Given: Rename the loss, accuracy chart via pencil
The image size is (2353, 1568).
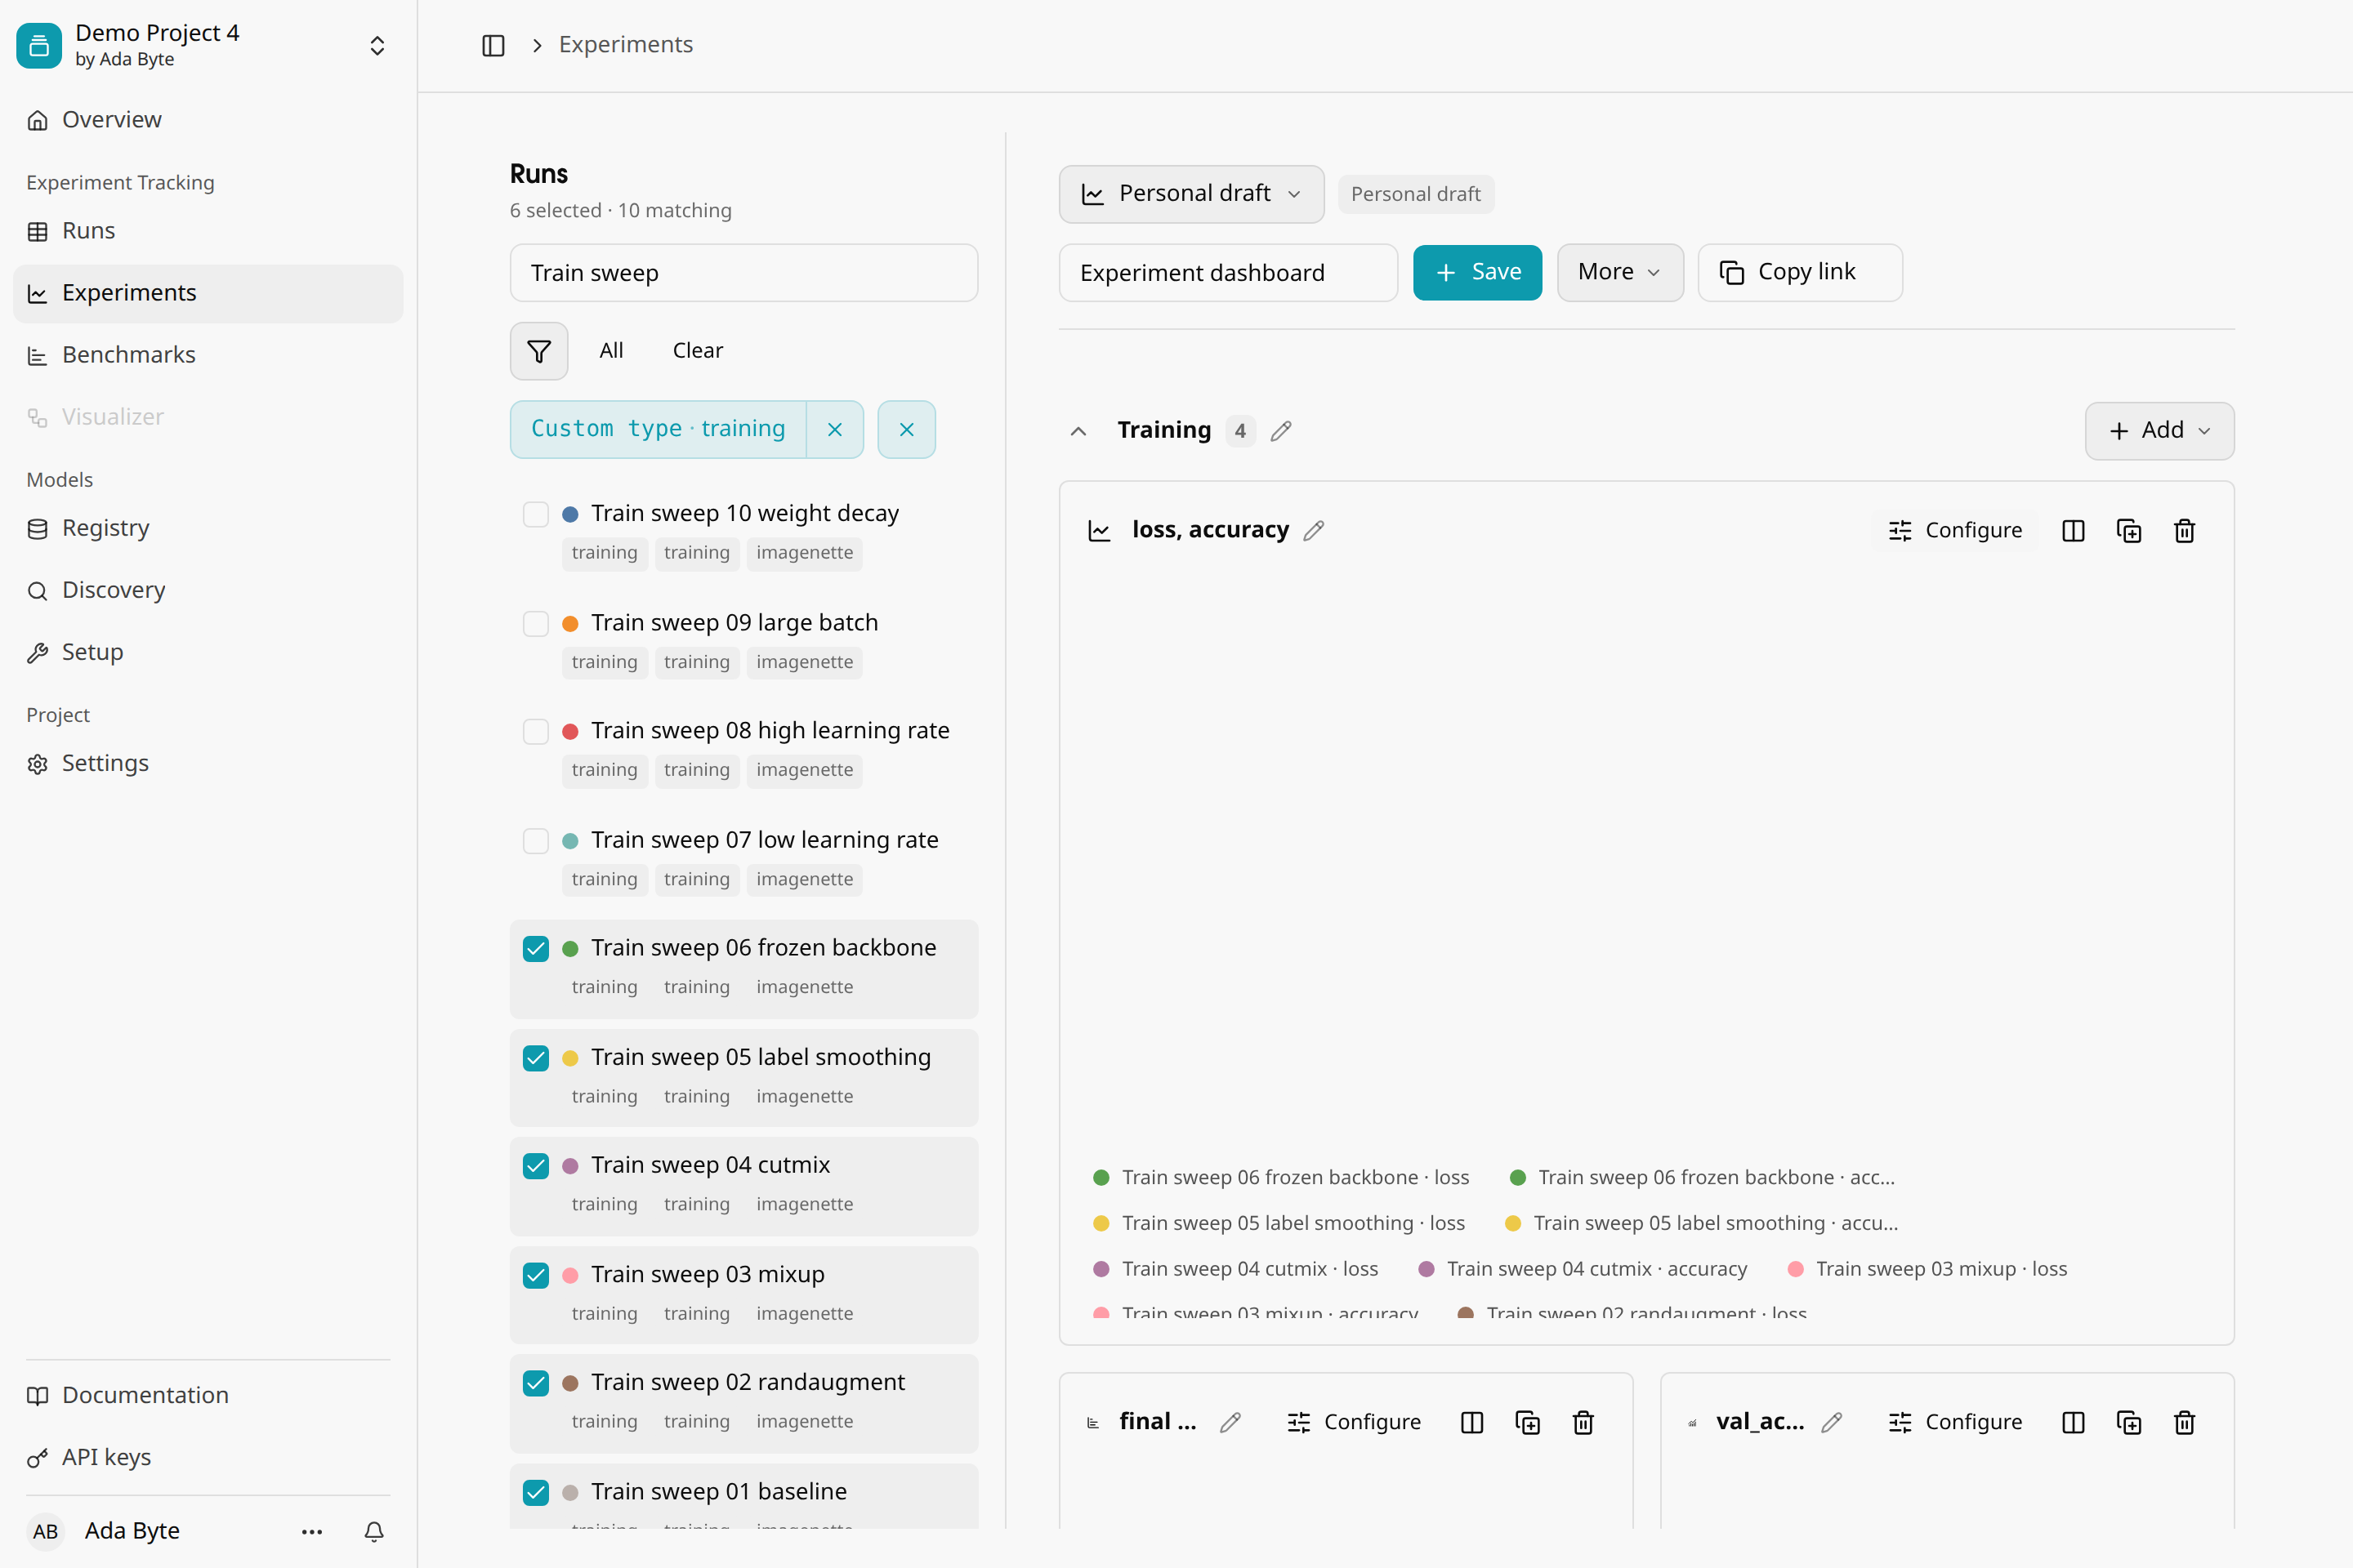Looking at the screenshot, I should [x=1315, y=530].
